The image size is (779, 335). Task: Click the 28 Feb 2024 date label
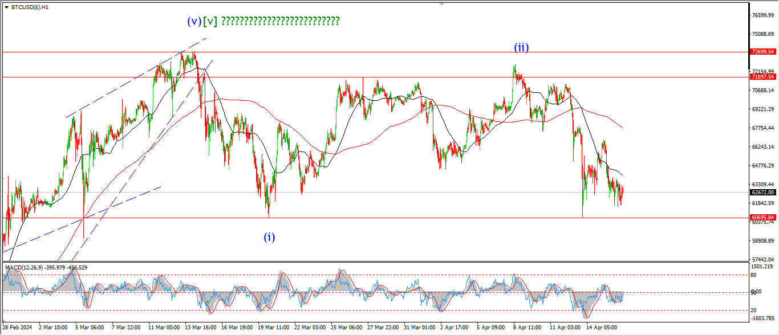(x=18, y=328)
